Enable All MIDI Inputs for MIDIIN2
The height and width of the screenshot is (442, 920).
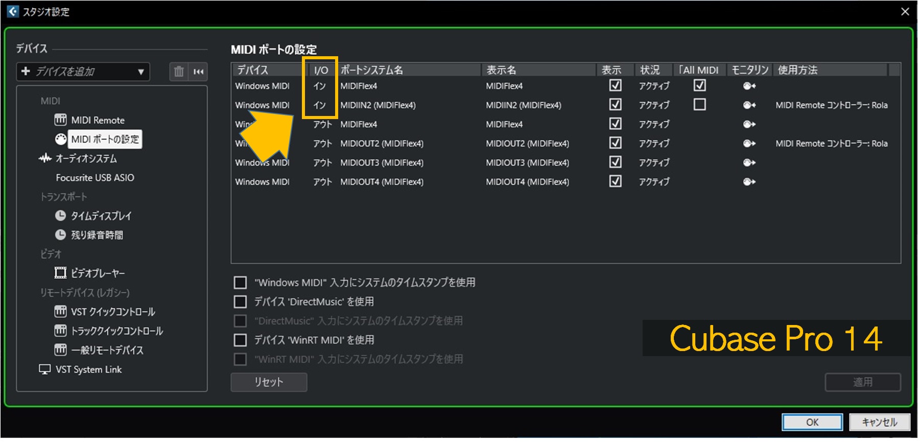[x=700, y=104]
